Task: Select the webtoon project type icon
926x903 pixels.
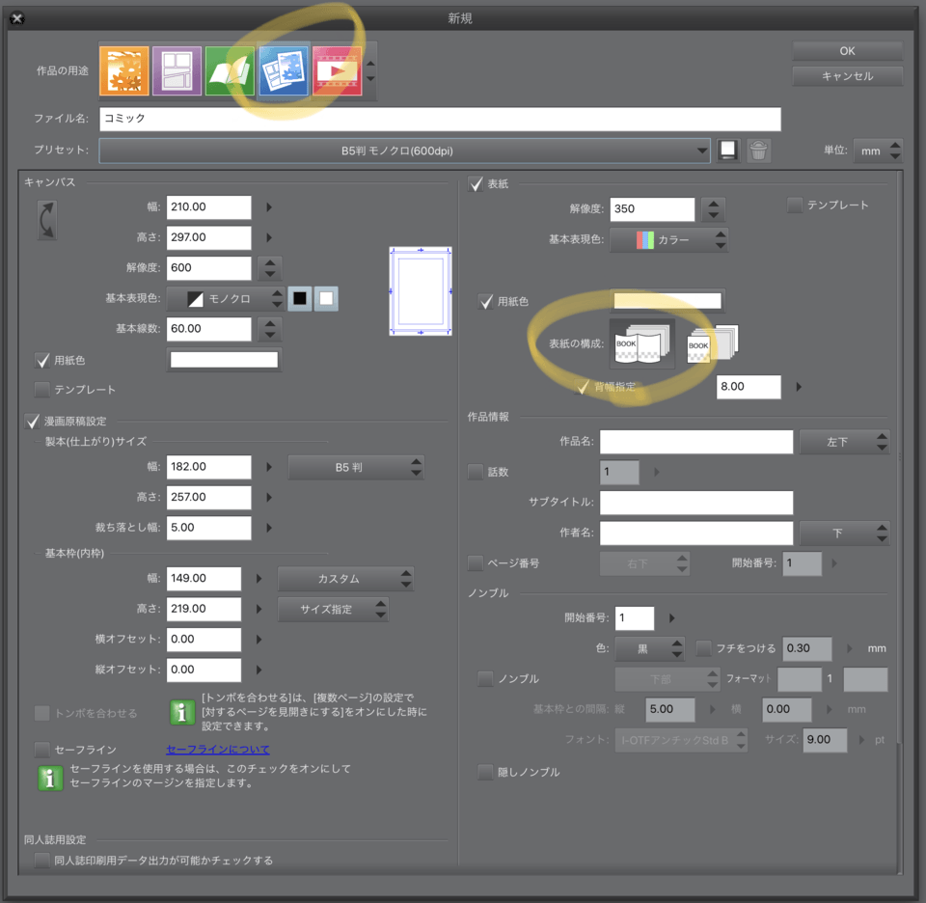Action: [x=230, y=69]
